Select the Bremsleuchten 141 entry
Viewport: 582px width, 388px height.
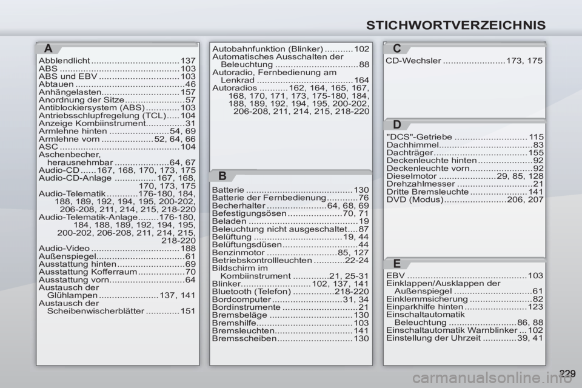[x=290, y=330]
